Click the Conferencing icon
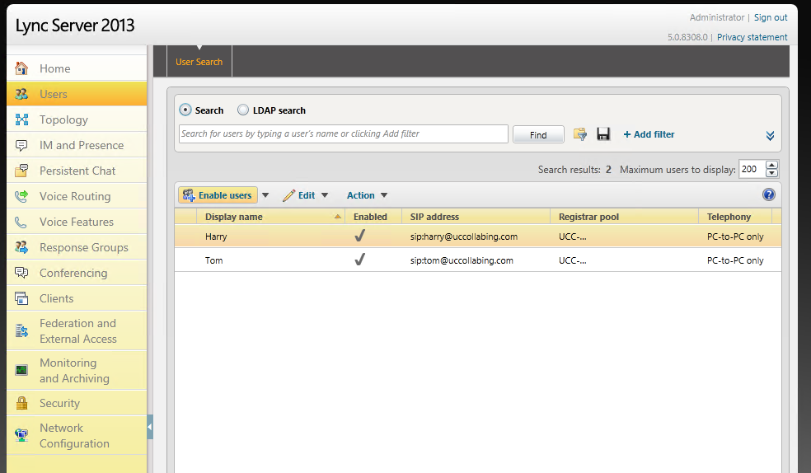This screenshot has width=811, height=473. pyautogui.click(x=21, y=273)
